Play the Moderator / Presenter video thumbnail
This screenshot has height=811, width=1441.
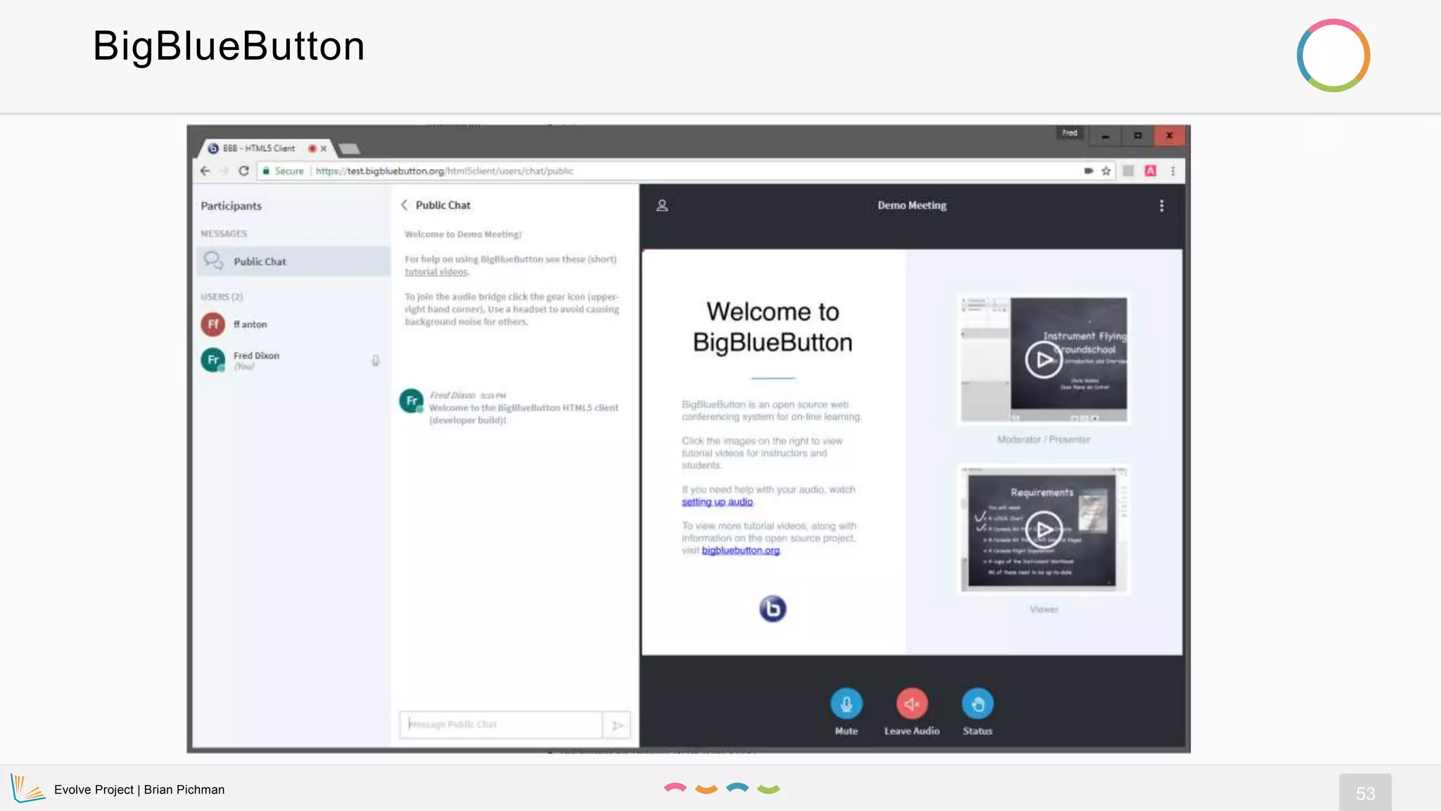click(1044, 360)
